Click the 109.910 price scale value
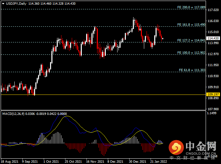Screen dimensions: 221x164 coord(213,87)
